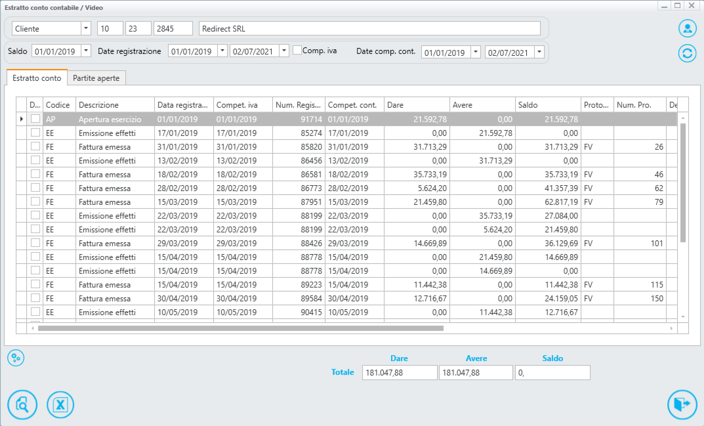Click the account field containing 2845
This screenshot has height=426, width=704.
click(x=173, y=28)
